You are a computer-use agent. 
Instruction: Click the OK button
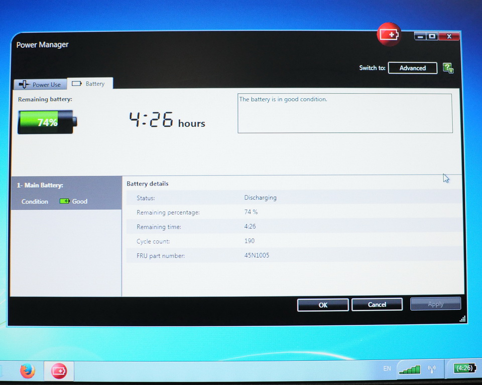click(323, 305)
